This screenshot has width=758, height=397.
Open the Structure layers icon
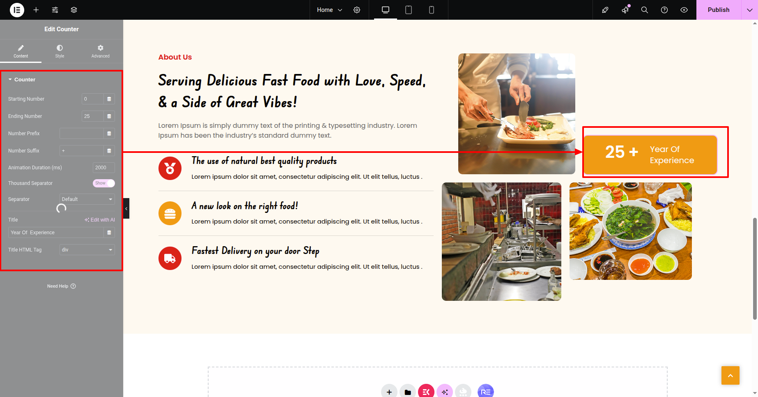[74, 10]
